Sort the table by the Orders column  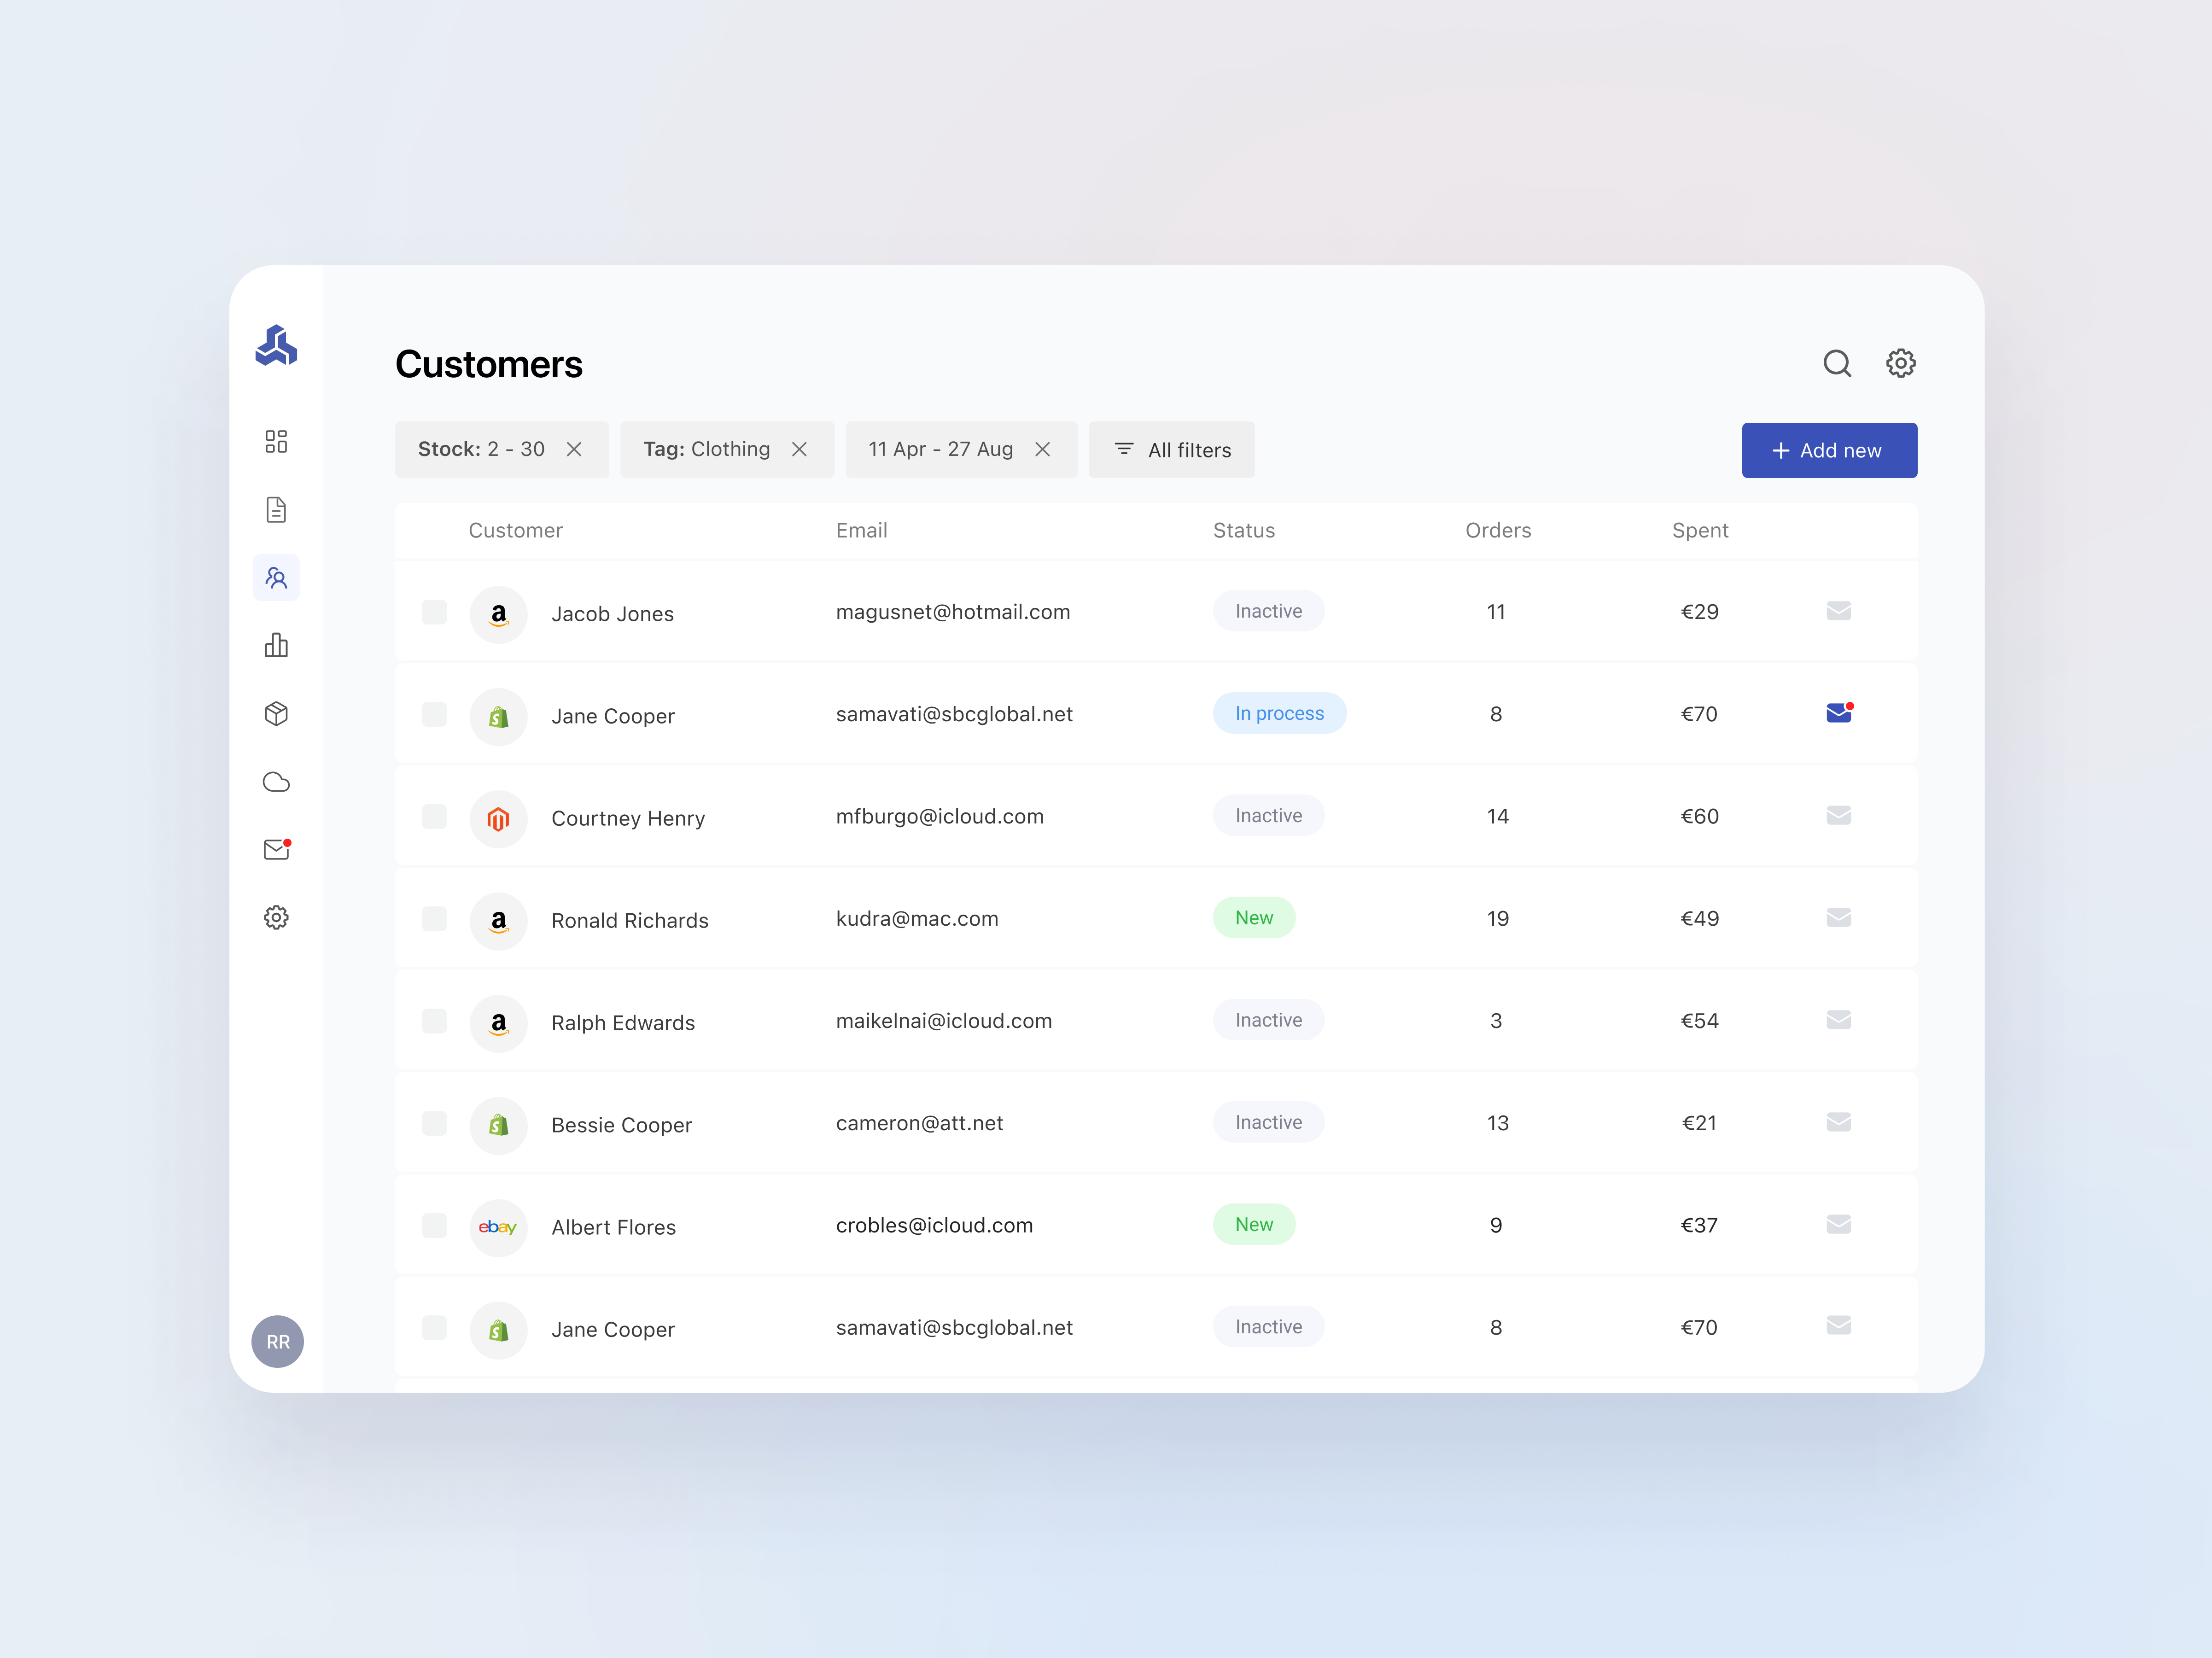coord(1498,530)
